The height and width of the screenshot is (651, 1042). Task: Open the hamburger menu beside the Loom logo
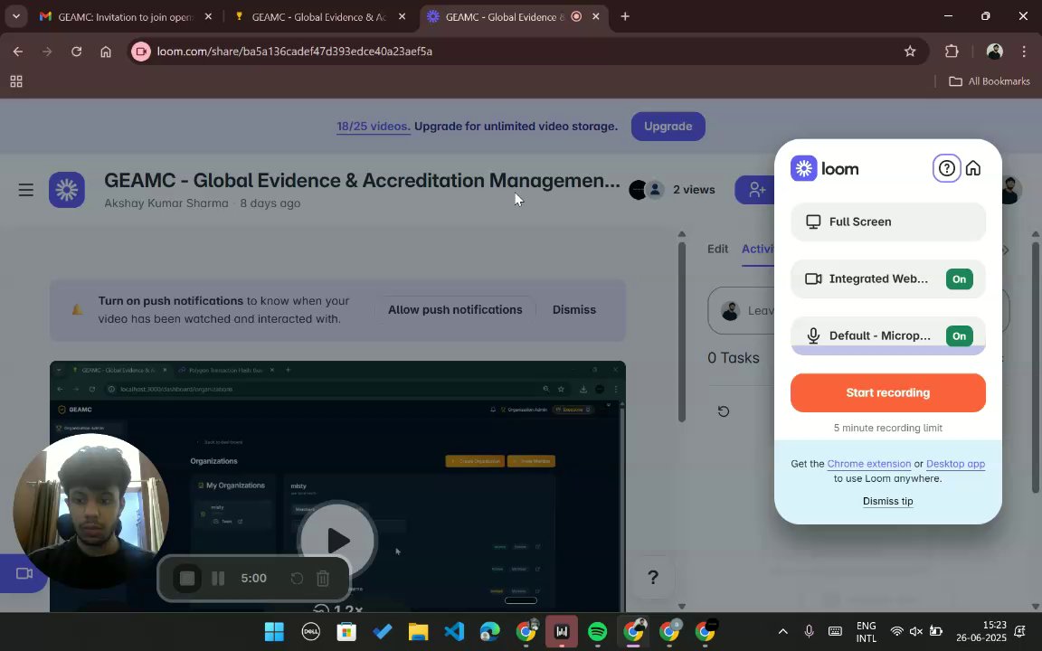pos(26,190)
